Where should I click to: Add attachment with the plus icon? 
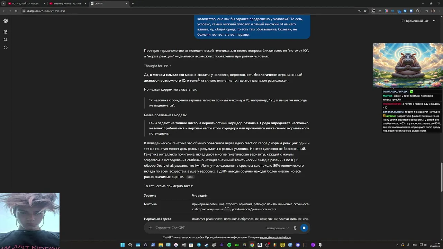pos(150,228)
